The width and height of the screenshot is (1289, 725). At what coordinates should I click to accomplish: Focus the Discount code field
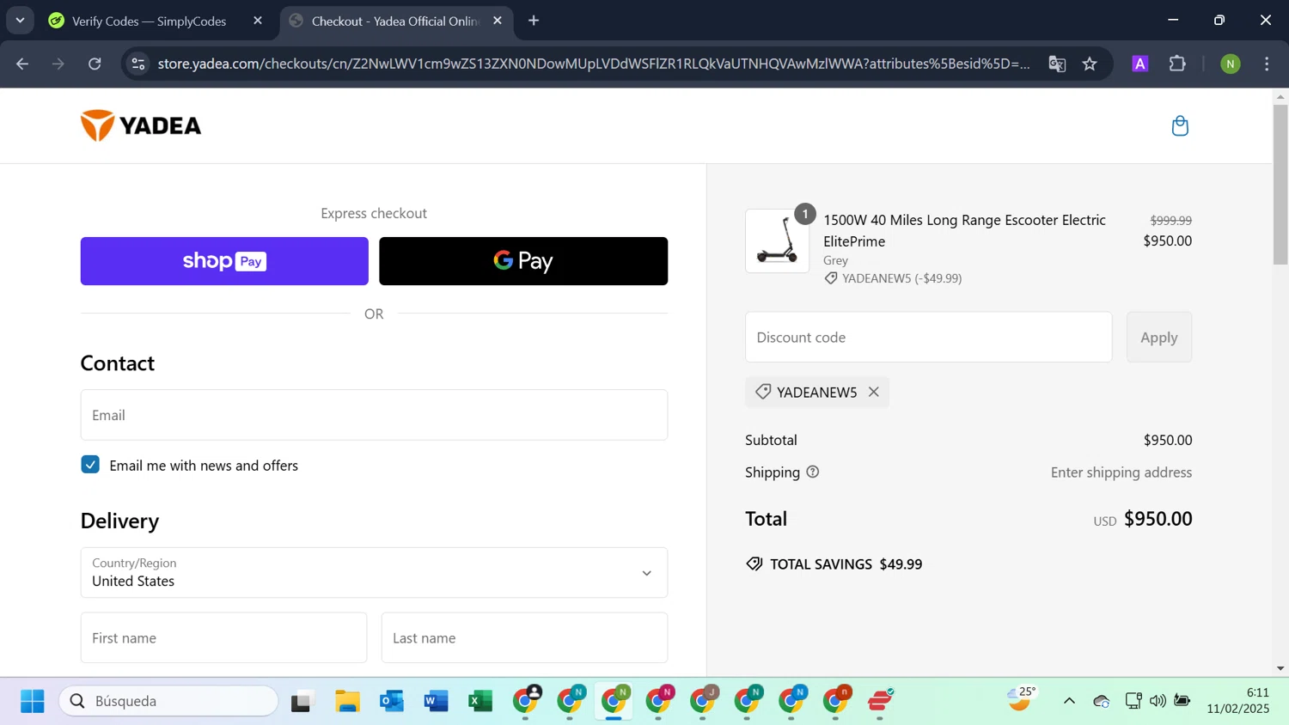point(928,338)
